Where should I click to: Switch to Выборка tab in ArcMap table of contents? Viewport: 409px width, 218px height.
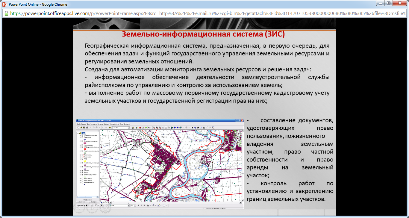point(94,202)
